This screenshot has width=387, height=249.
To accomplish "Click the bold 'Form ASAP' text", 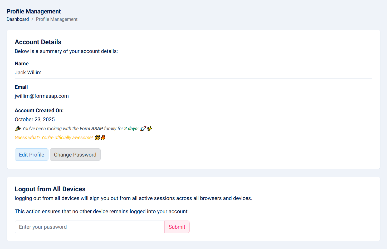I will (91, 129).
